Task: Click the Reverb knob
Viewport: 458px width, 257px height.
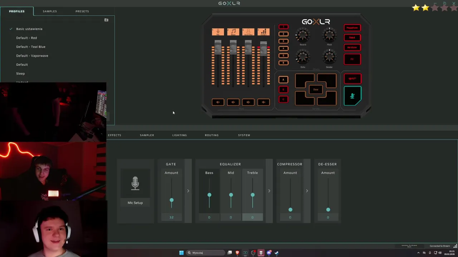Action: (303, 35)
